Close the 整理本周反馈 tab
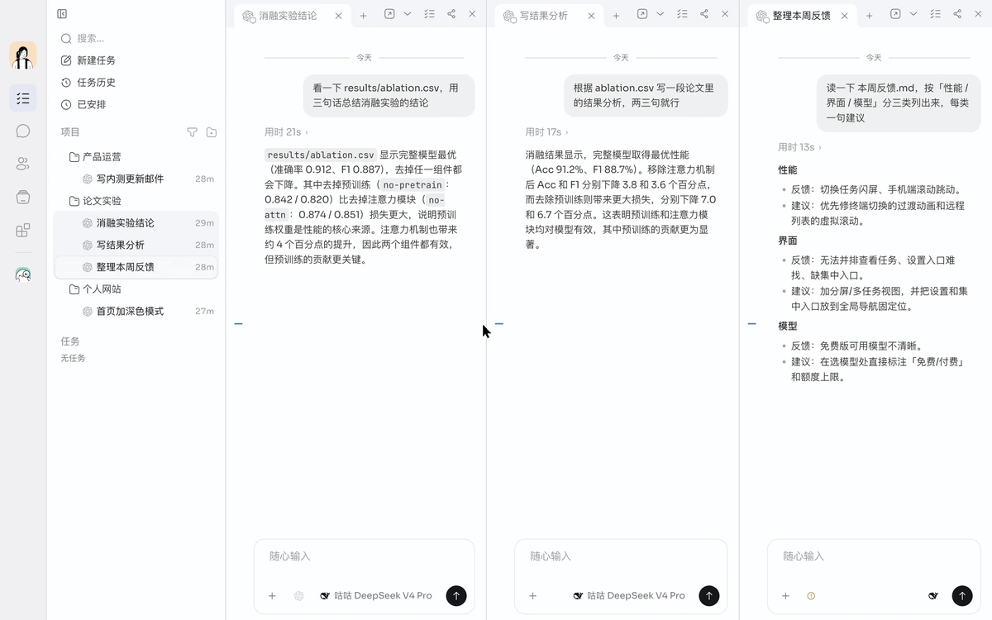The width and height of the screenshot is (992, 620). 845,16
